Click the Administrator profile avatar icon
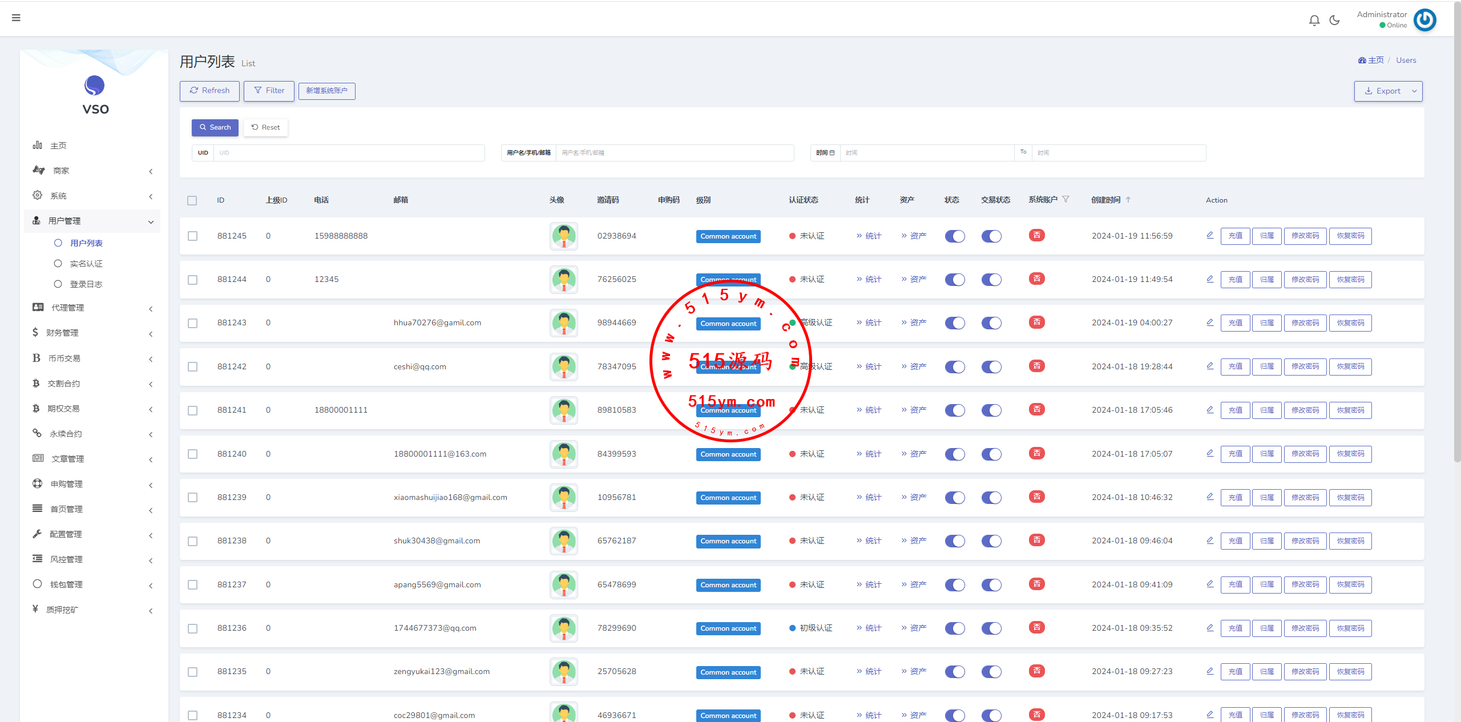 pyautogui.click(x=1425, y=20)
